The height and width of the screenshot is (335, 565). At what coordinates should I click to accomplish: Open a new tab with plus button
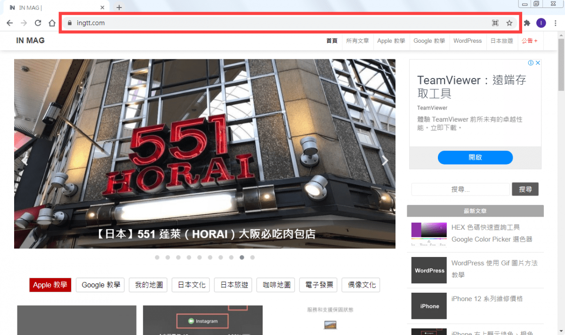point(119,8)
